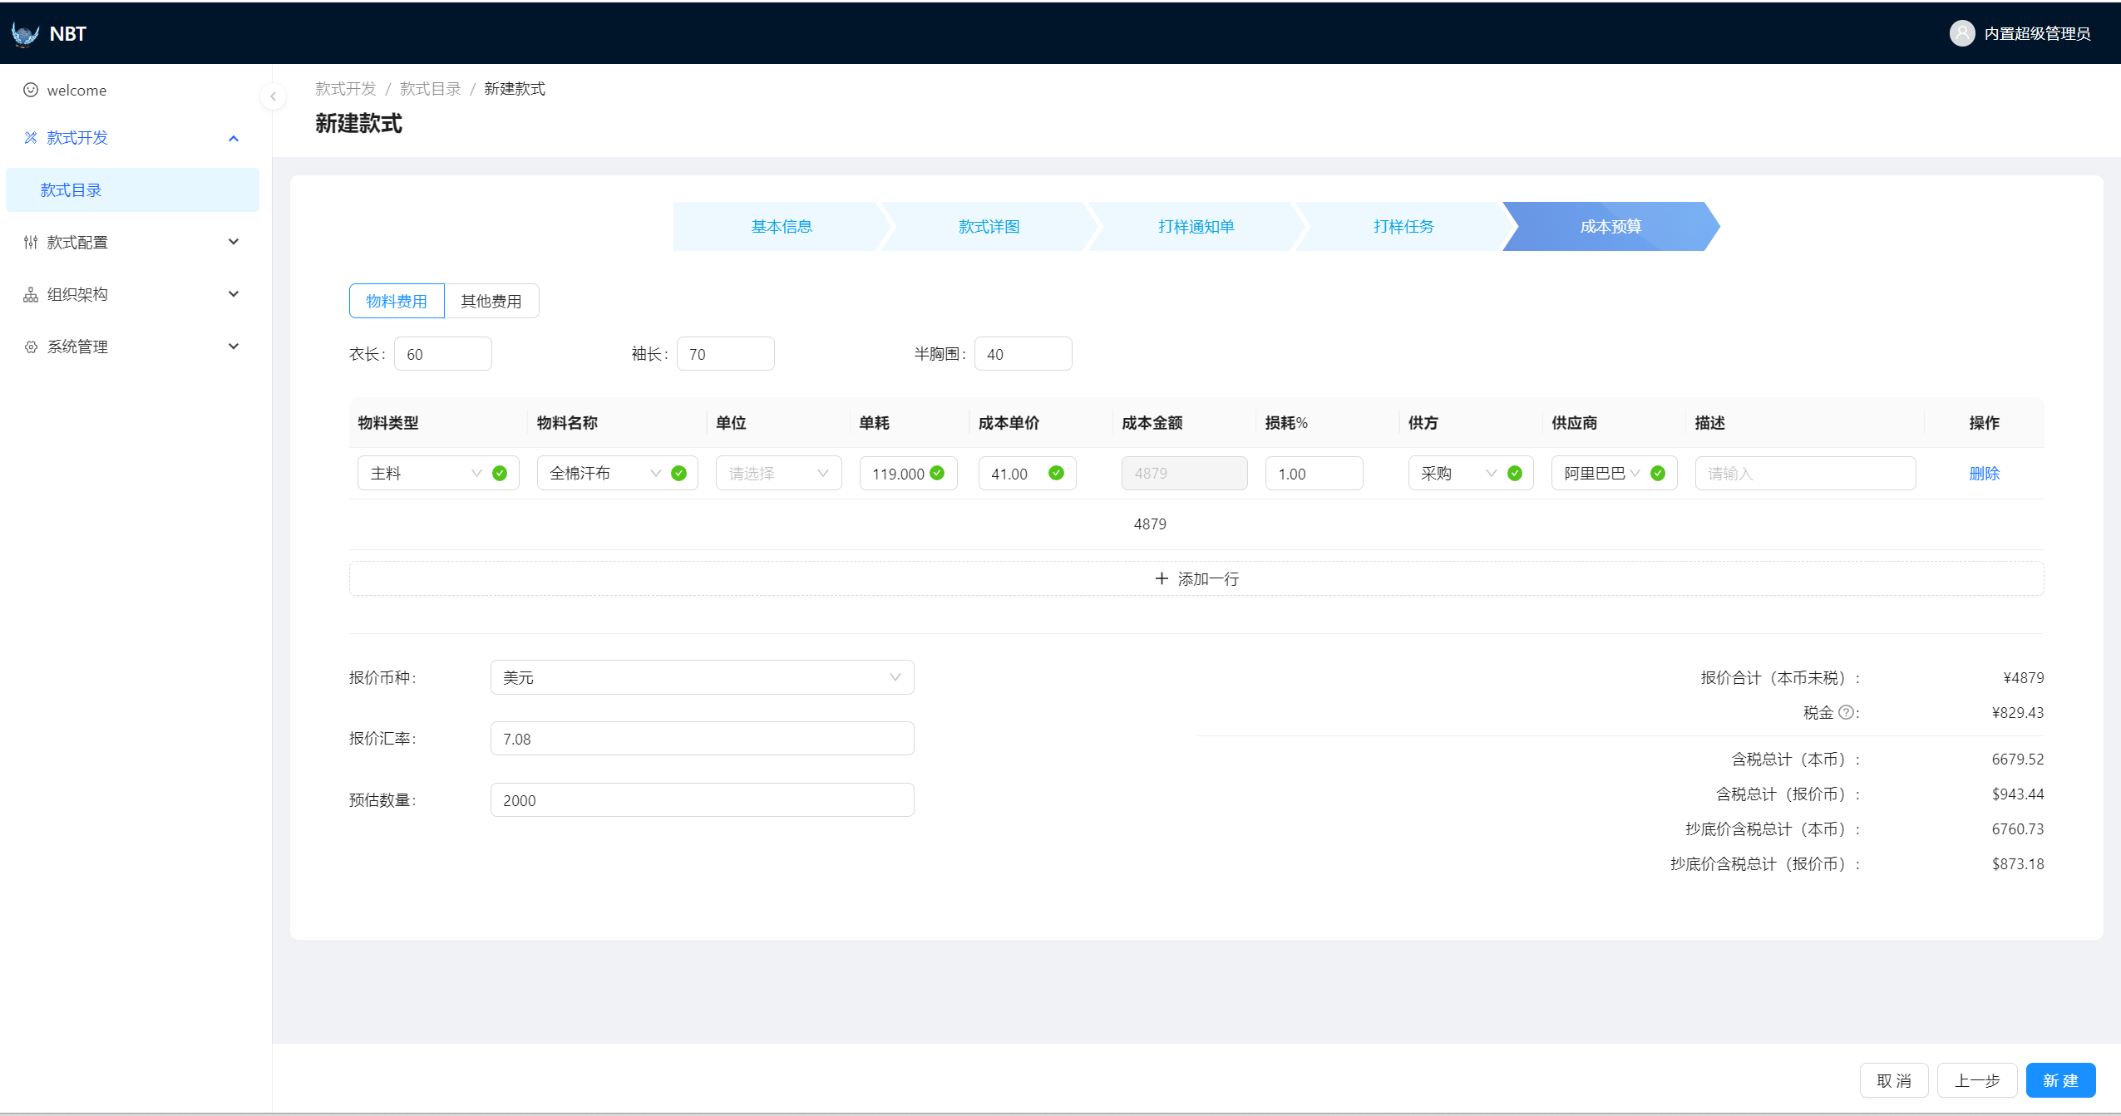Expand the 组织架构 menu chevron
The height and width of the screenshot is (1116, 2121).
[234, 294]
